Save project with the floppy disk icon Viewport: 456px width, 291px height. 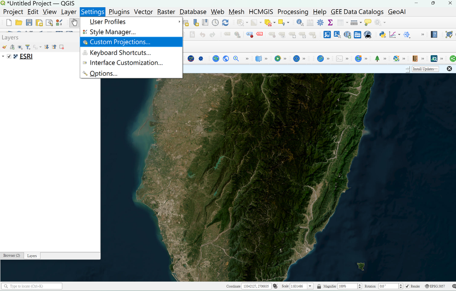coord(29,22)
